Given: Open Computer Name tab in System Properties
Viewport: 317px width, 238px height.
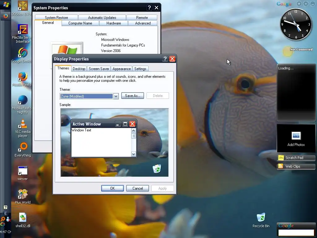Looking at the screenshot, I should click(80, 23).
